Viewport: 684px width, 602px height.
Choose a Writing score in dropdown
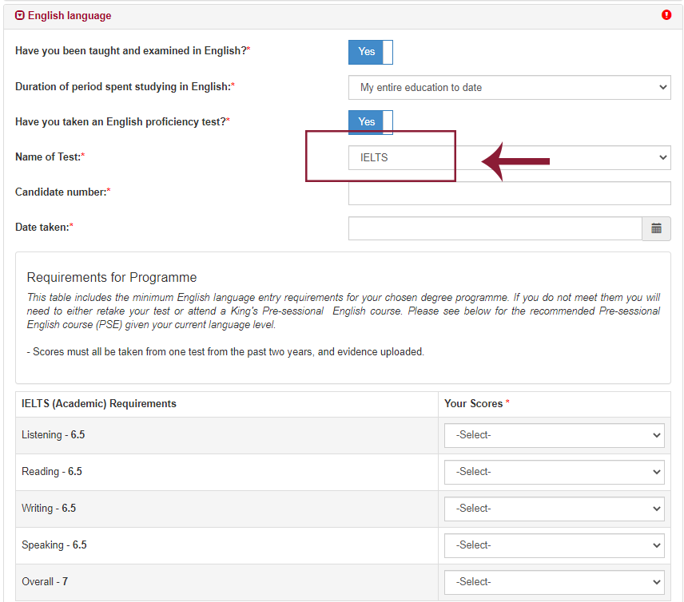click(554, 509)
